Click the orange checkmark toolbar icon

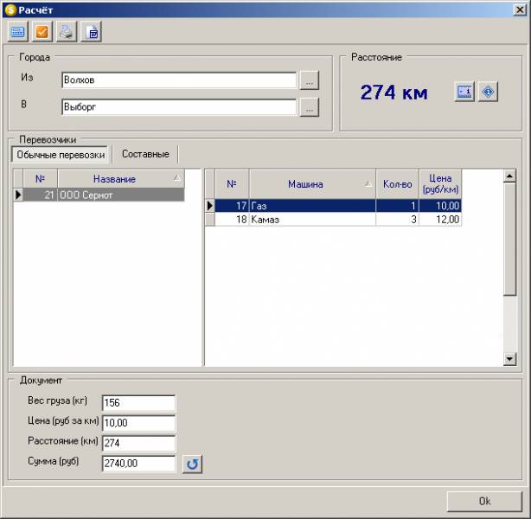click(42, 32)
